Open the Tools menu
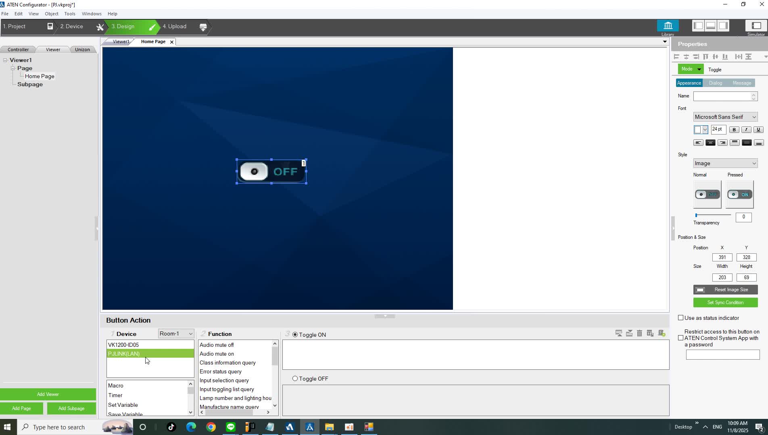This screenshot has width=768, height=435. [70, 13]
